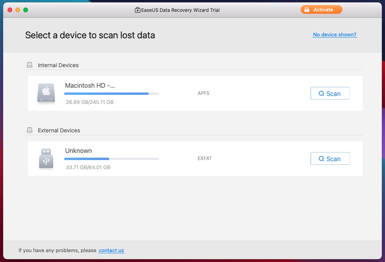385x262 pixels.
Task: Select the Unknown device name
Action: point(78,151)
